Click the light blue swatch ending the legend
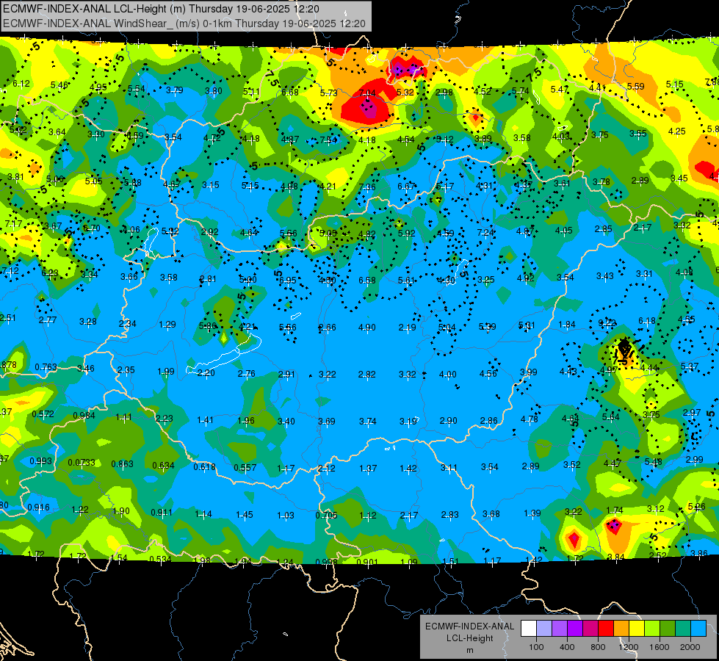 click(698, 628)
